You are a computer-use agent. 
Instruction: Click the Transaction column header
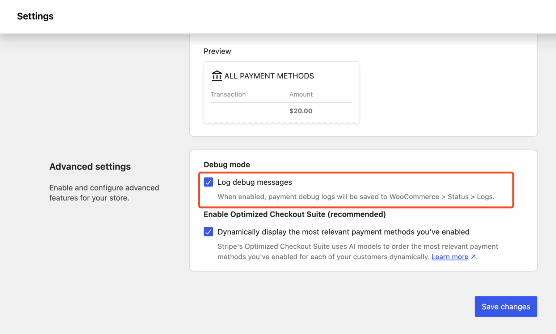(228, 94)
